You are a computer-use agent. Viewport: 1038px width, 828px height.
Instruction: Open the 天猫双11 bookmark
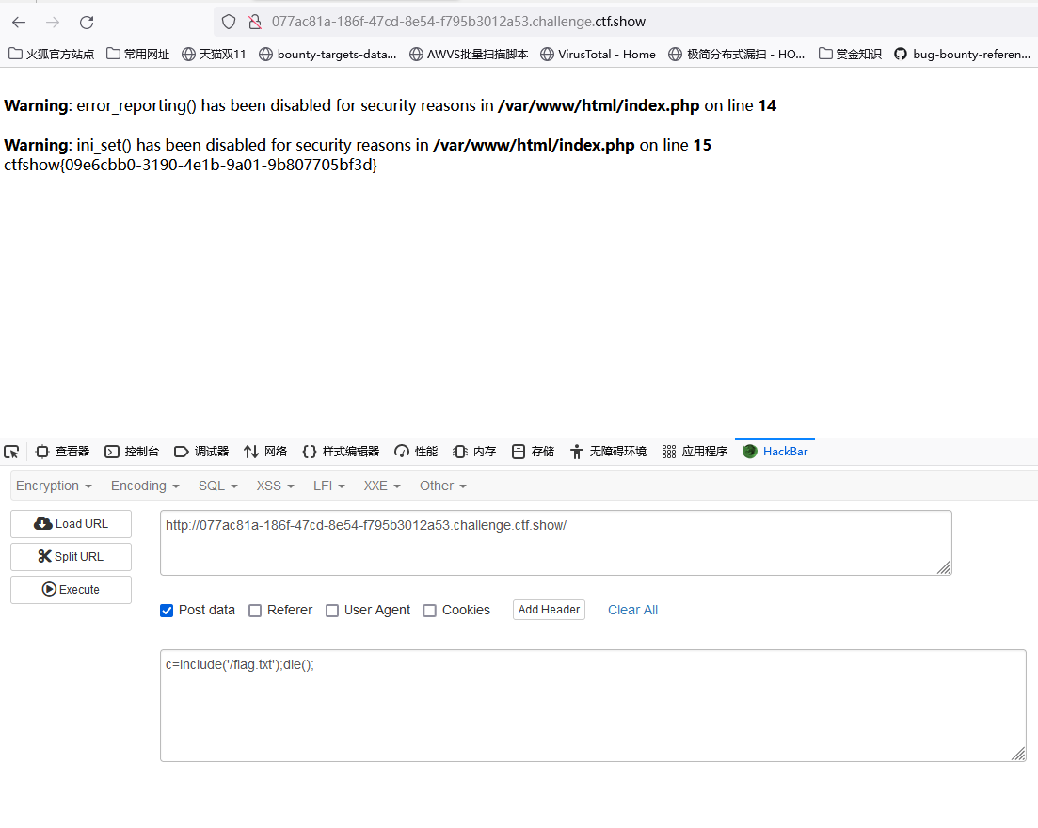click(214, 55)
